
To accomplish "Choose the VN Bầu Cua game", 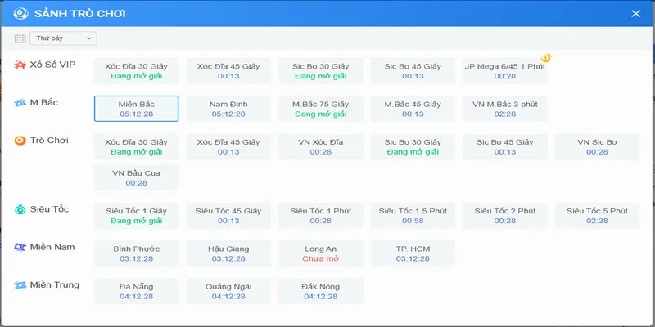I will [136, 177].
